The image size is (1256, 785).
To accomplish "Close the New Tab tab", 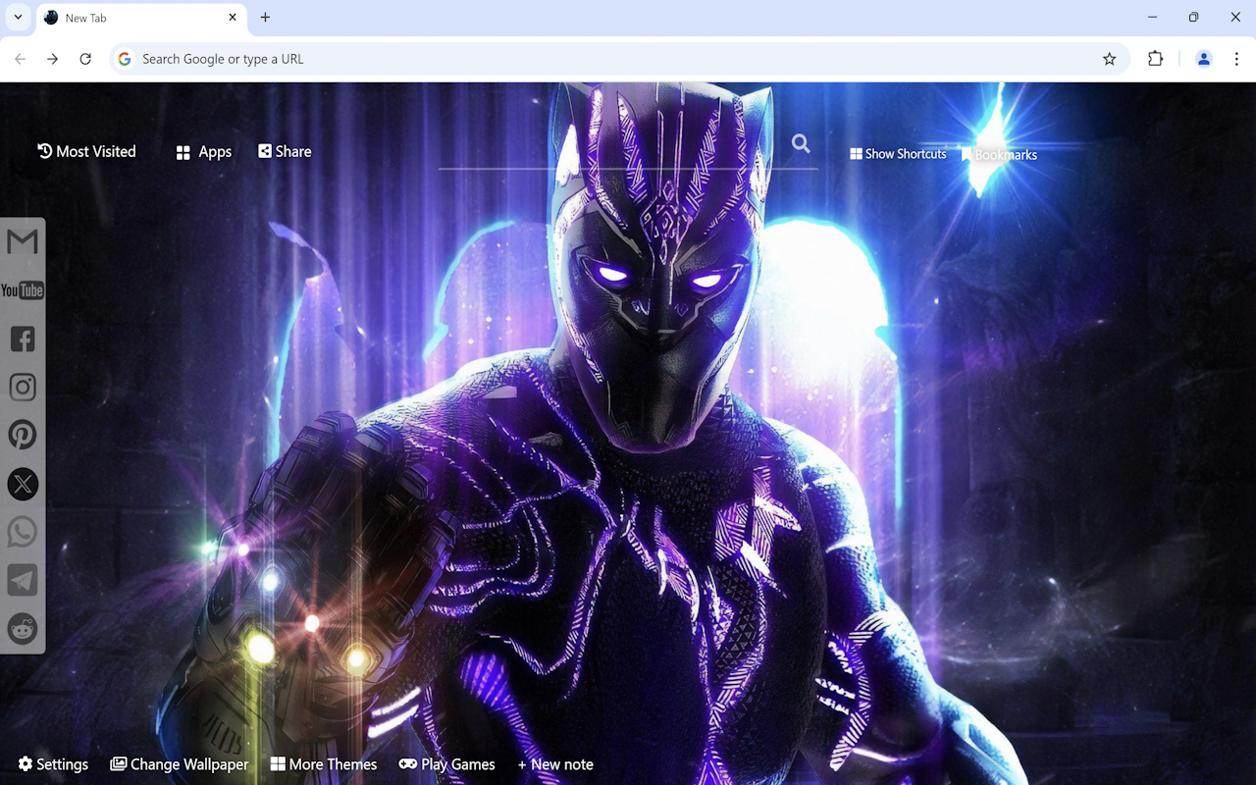I will 233,18.
